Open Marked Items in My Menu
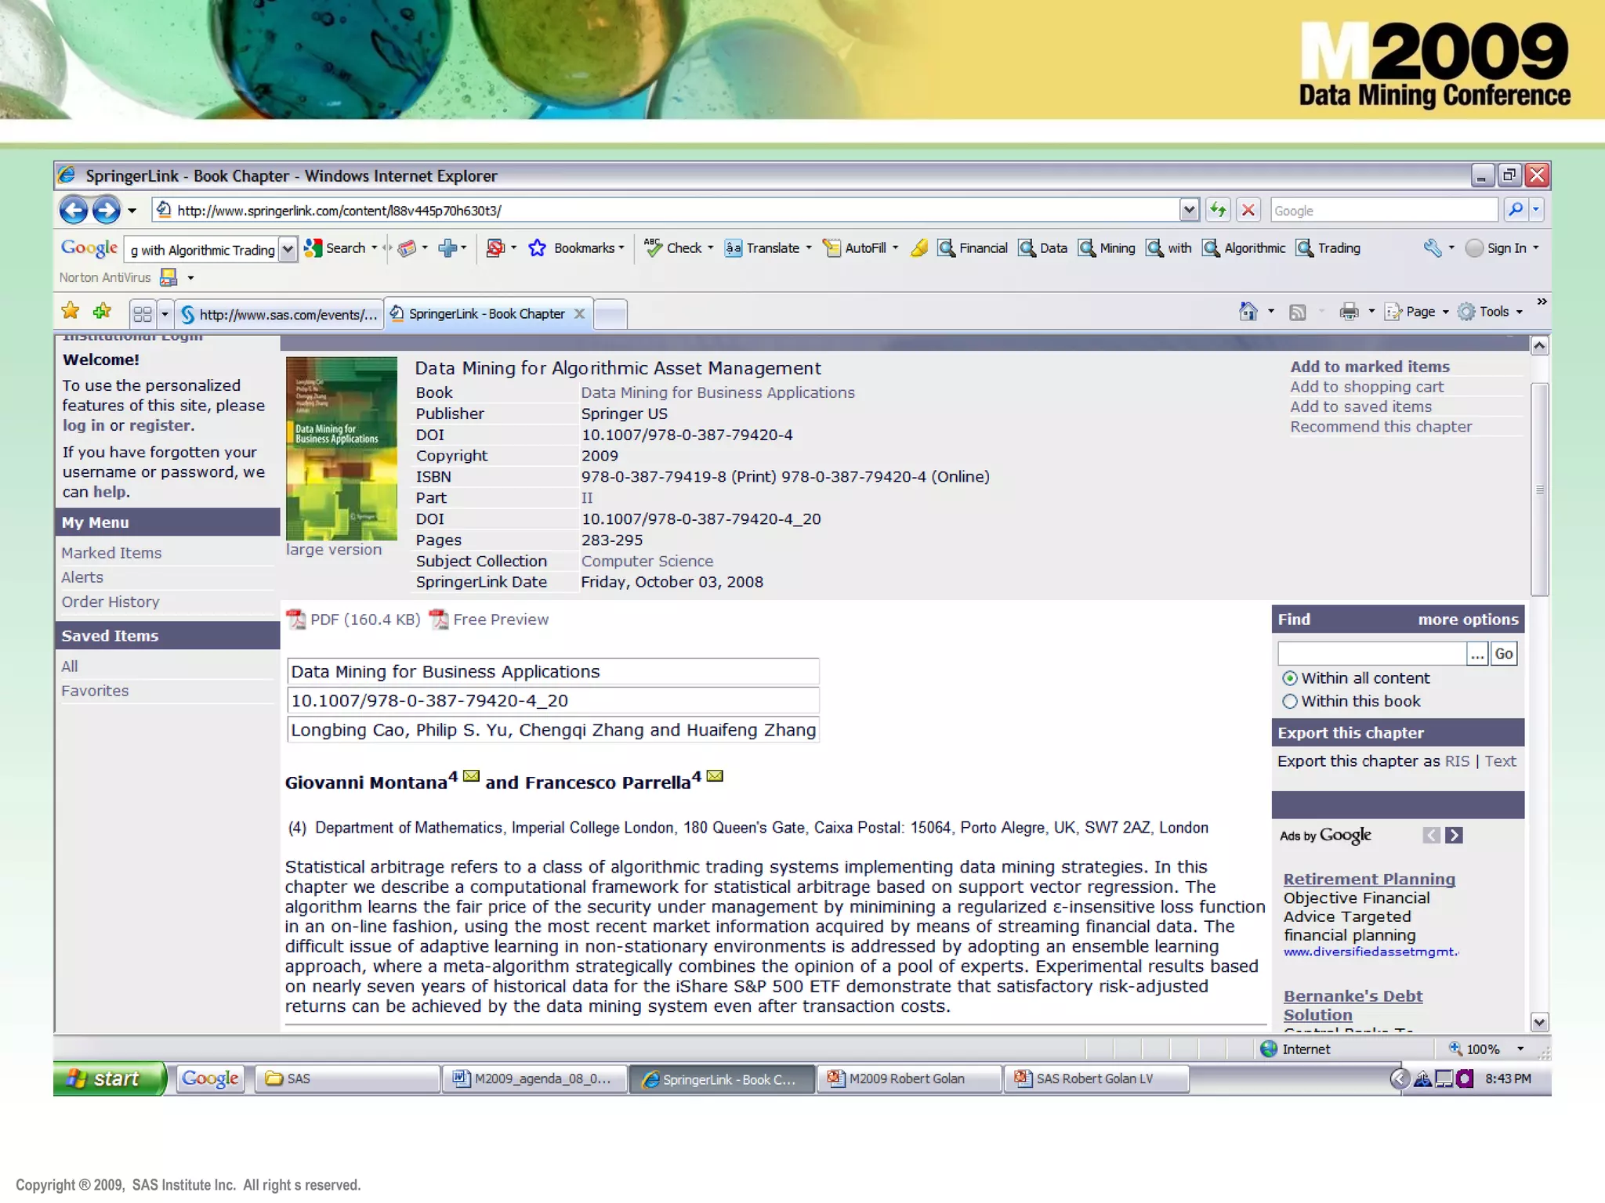This screenshot has width=1605, height=1203. pos(111,553)
